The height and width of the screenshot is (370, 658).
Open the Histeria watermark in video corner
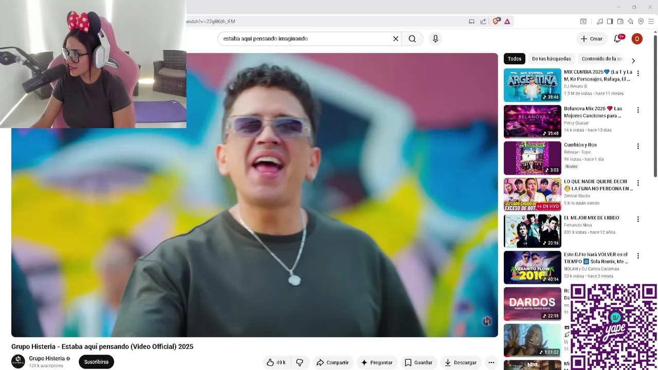(x=487, y=321)
